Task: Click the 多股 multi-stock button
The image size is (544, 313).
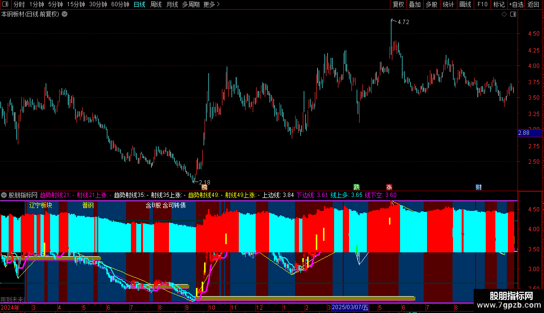Action: [431, 4]
